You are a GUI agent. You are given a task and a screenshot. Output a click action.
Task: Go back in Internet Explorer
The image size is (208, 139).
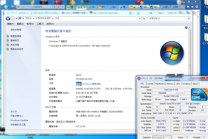[6, 7]
